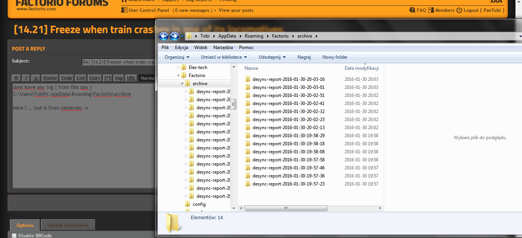The height and width of the screenshot is (238, 522).
Task: Collapse Factorio tree node
Action: [178, 76]
